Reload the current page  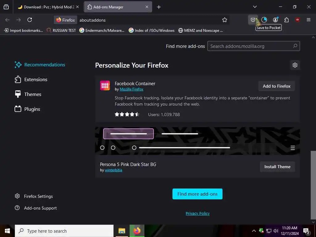(30, 20)
